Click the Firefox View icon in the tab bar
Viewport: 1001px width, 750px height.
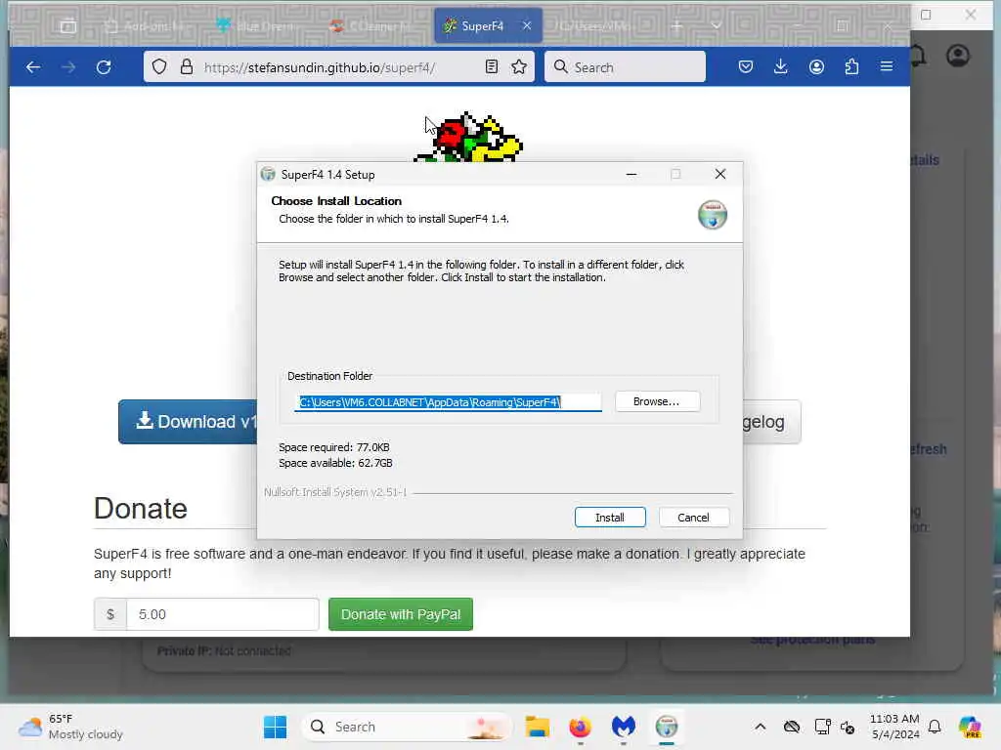click(x=68, y=26)
